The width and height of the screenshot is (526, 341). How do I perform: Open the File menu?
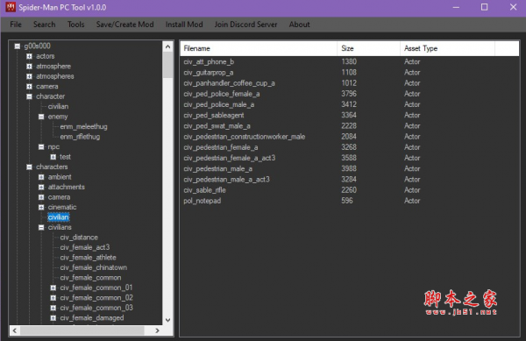pos(16,25)
